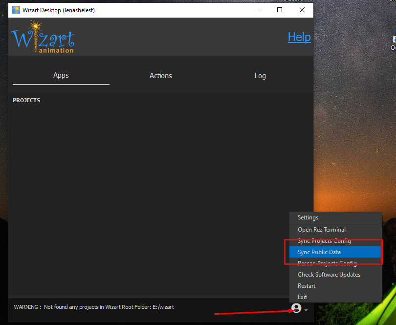Select Restart from the menu

pos(307,286)
